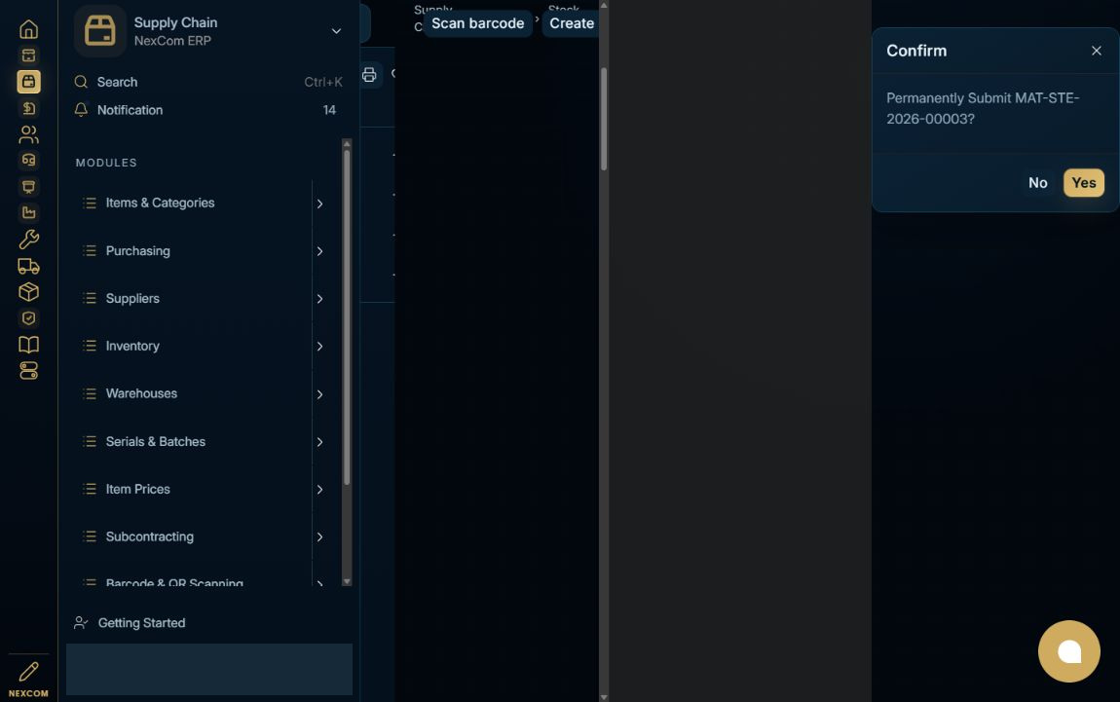Open the toggle switches settings icon

pyautogui.click(x=28, y=371)
